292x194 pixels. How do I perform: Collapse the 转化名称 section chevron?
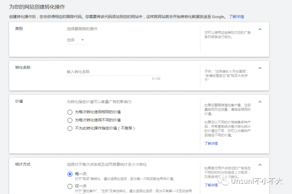(260, 68)
